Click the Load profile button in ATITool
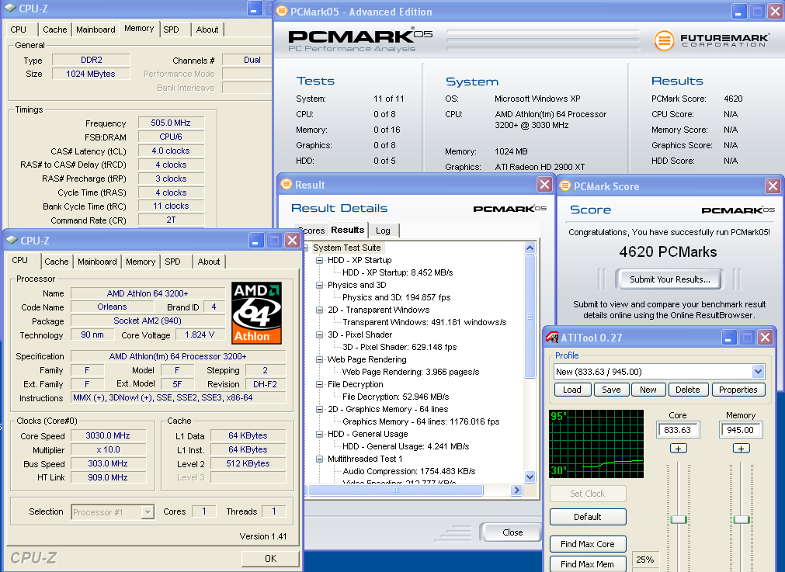The width and height of the screenshot is (785, 572). (x=573, y=390)
